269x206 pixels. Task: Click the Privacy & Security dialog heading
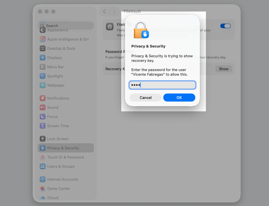point(148,46)
